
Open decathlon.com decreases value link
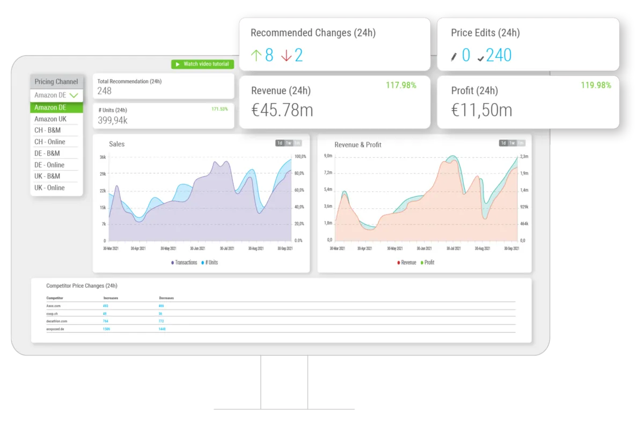click(x=161, y=321)
